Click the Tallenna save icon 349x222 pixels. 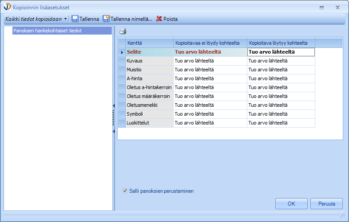(75, 19)
